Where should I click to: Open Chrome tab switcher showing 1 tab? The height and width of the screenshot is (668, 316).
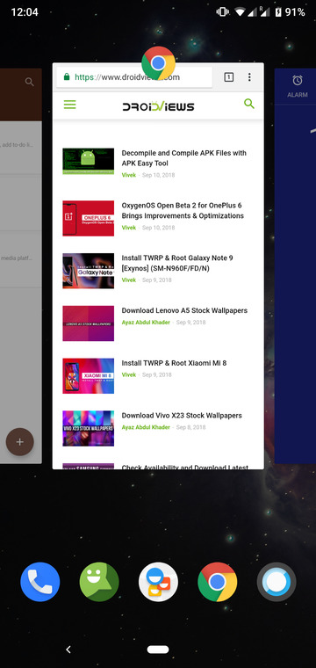coord(229,77)
